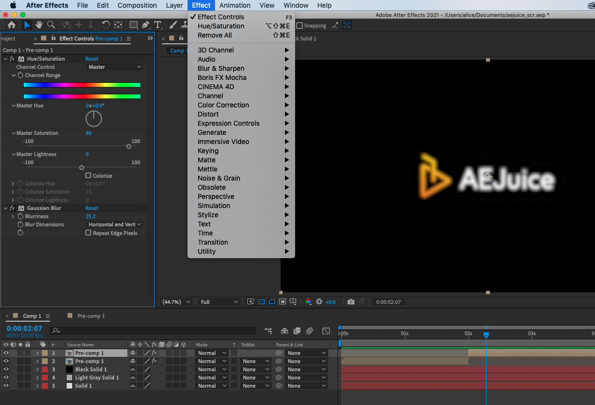Screen dimensions: 595x405
Task: Select the Hand tool in toolbar
Action: pos(39,25)
